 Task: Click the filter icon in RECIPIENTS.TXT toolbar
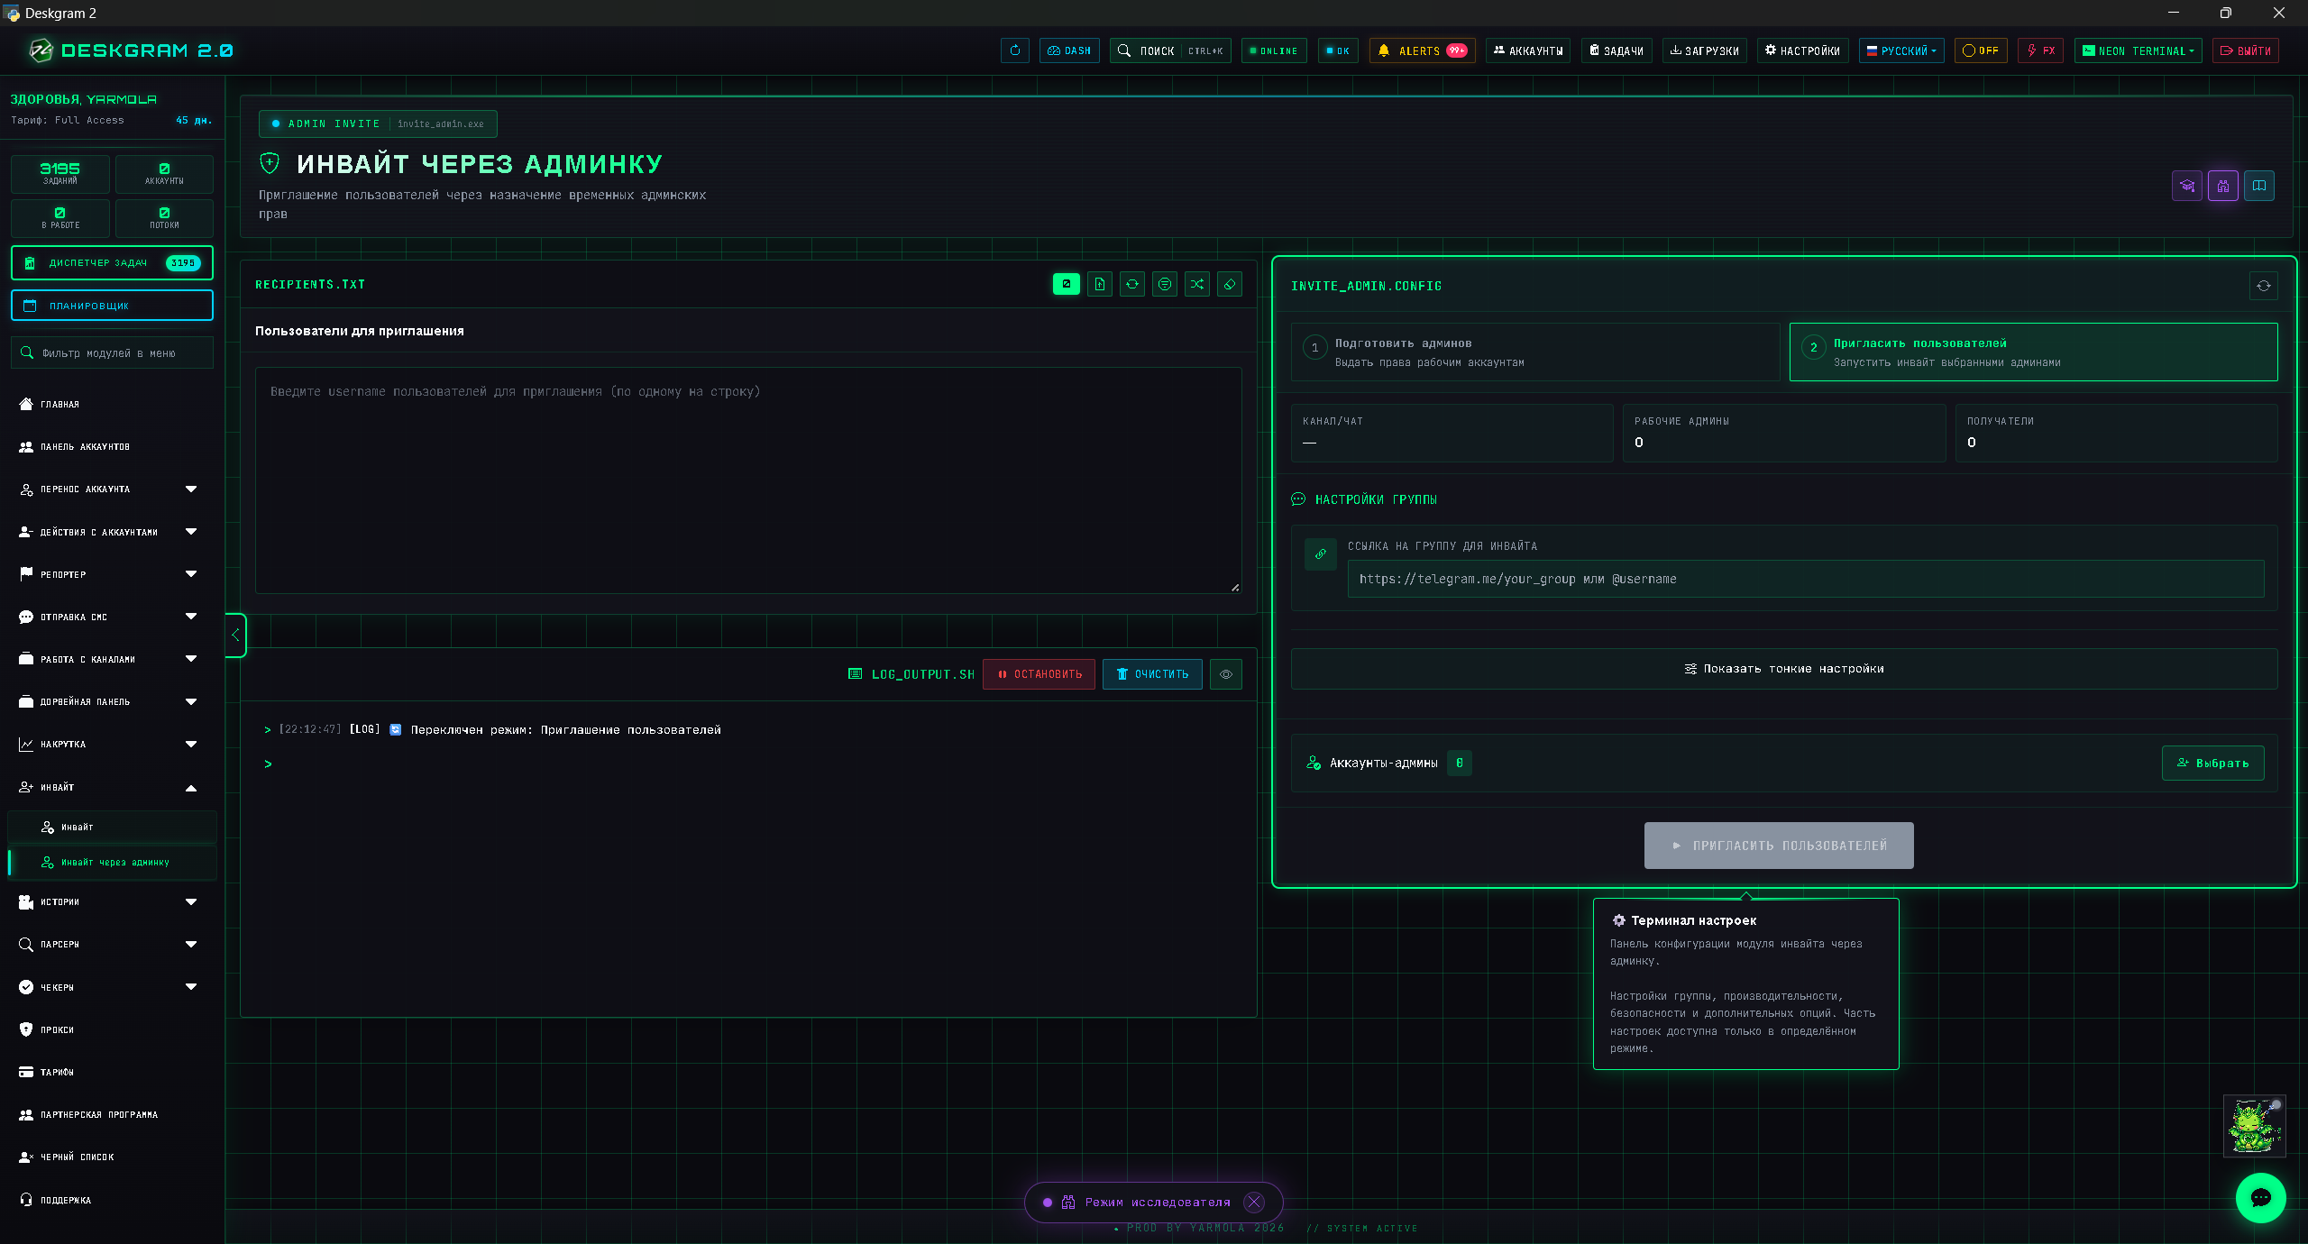[1164, 284]
